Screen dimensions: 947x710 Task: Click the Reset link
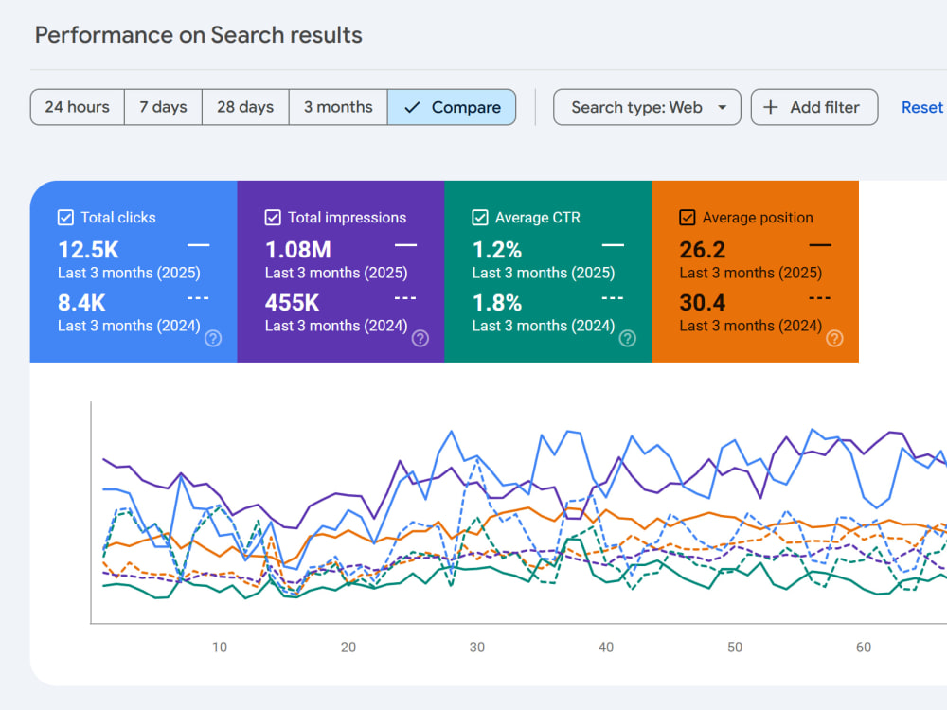(x=921, y=108)
